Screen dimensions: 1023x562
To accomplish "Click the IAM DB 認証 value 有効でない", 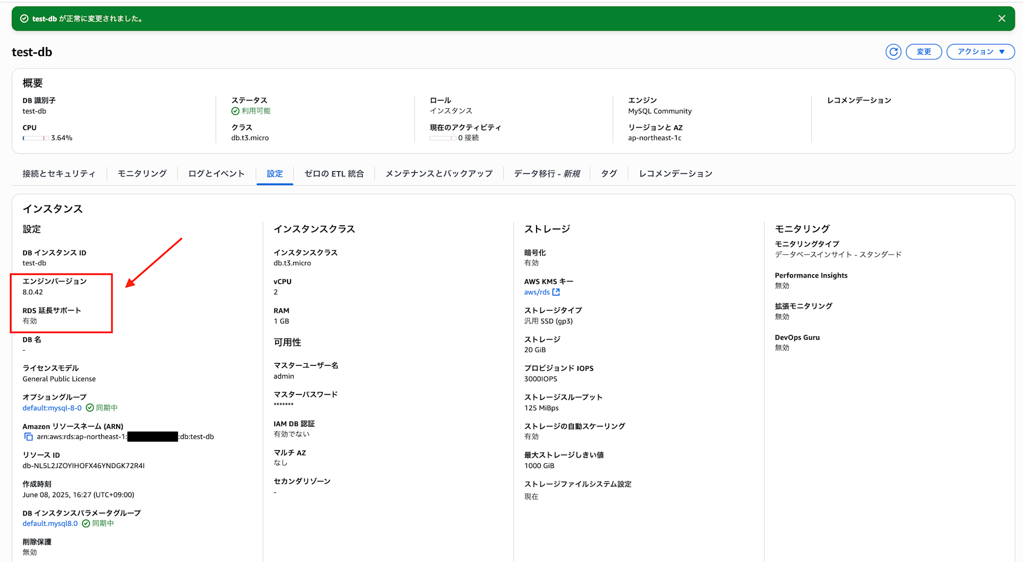I will (x=292, y=434).
